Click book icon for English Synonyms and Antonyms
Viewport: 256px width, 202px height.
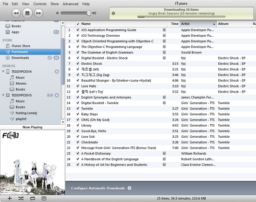(x=164, y=97)
